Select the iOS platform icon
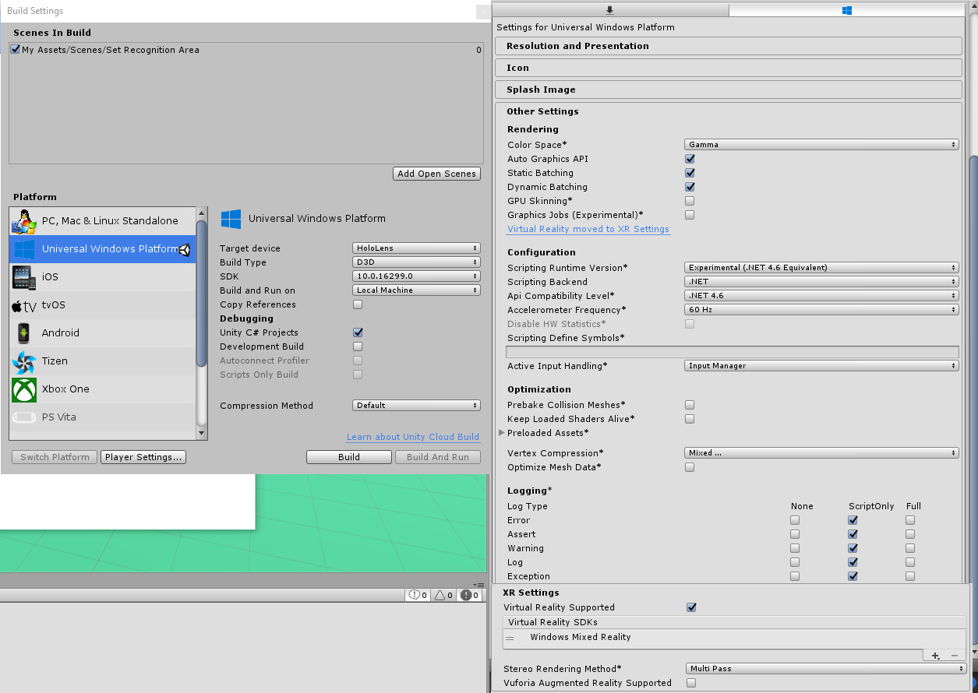 23,276
